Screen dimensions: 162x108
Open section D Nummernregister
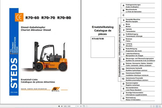[x=138, y=84]
